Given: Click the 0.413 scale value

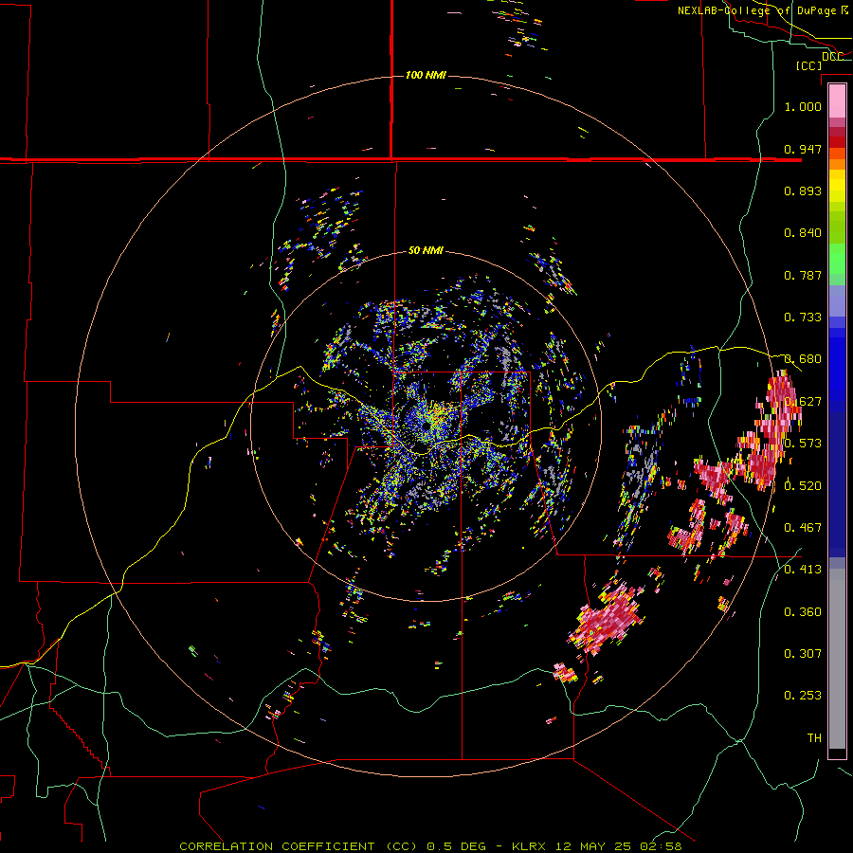Looking at the screenshot, I should 803,569.
